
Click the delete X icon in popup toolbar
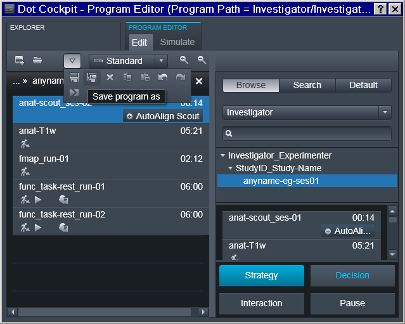click(x=110, y=77)
